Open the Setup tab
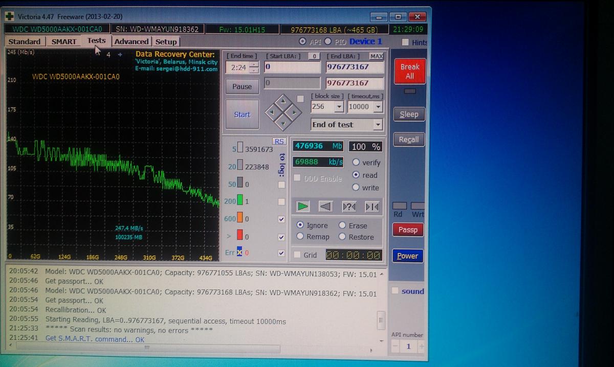614x367 pixels. pos(166,42)
